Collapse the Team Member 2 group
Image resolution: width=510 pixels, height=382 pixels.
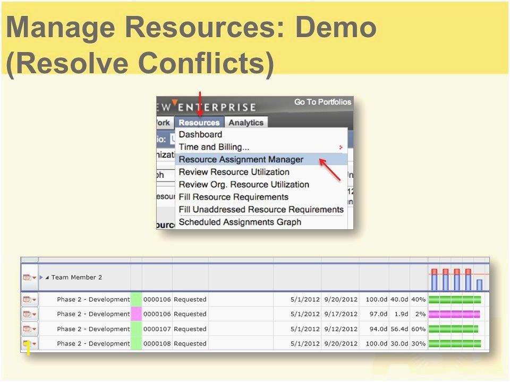(x=47, y=277)
